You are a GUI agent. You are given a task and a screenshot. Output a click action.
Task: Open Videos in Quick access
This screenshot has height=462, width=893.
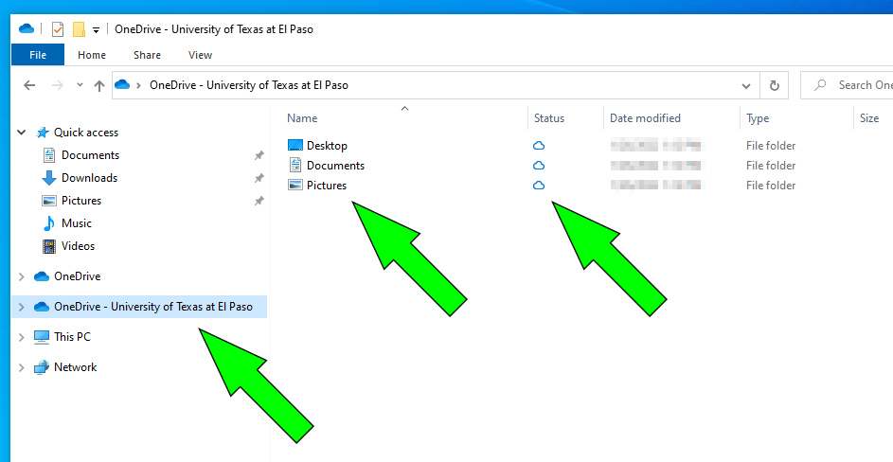78,246
